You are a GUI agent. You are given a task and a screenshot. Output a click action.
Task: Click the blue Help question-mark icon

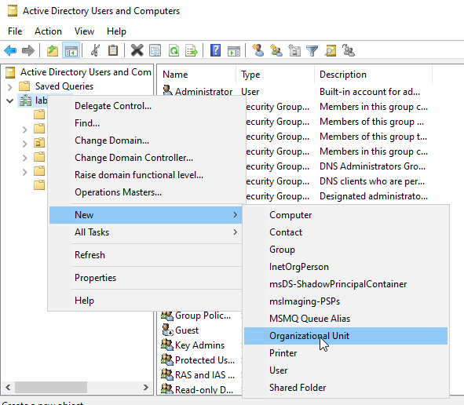tap(215, 50)
